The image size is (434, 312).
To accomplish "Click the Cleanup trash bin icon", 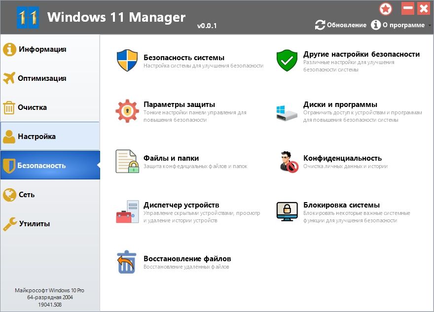I will [x=9, y=107].
